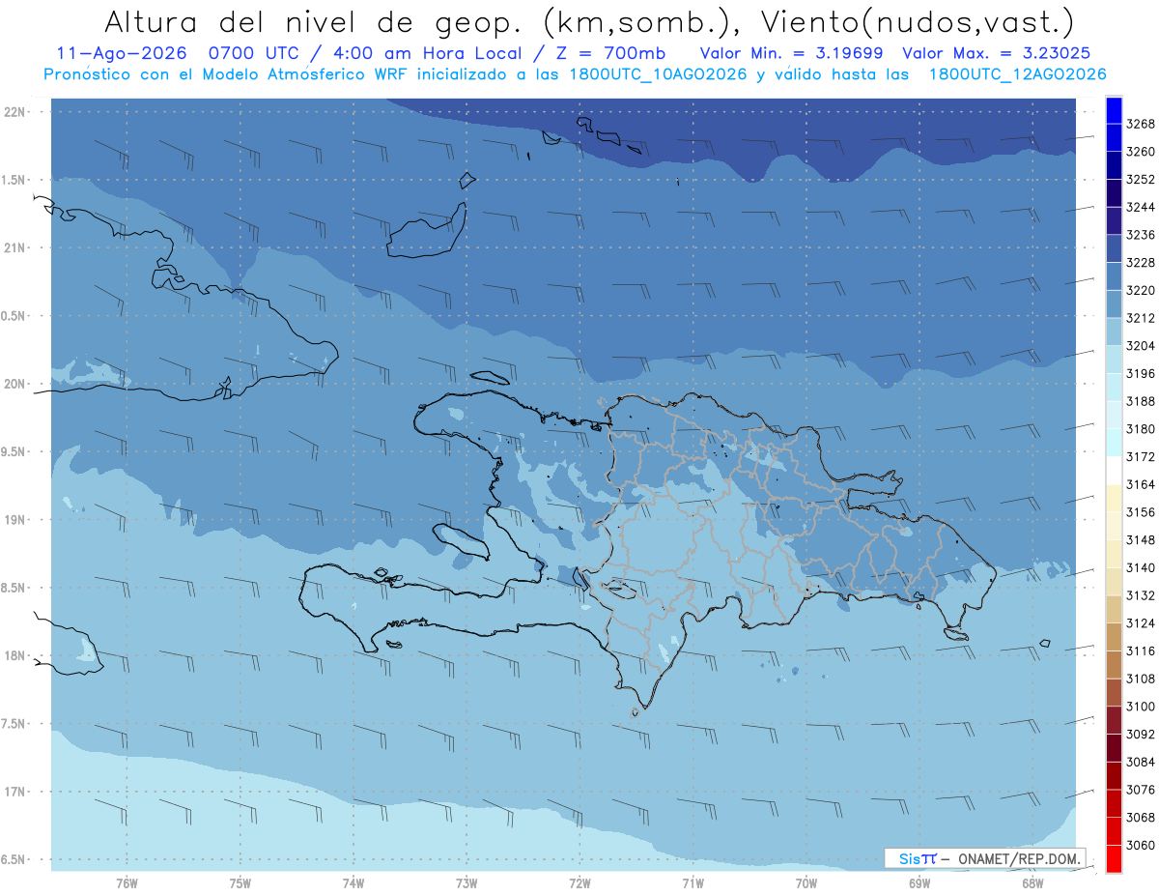The height and width of the screenshot is (896, 1159).
Task: Click the 72W longitude axis label
Action: (579, 882)
